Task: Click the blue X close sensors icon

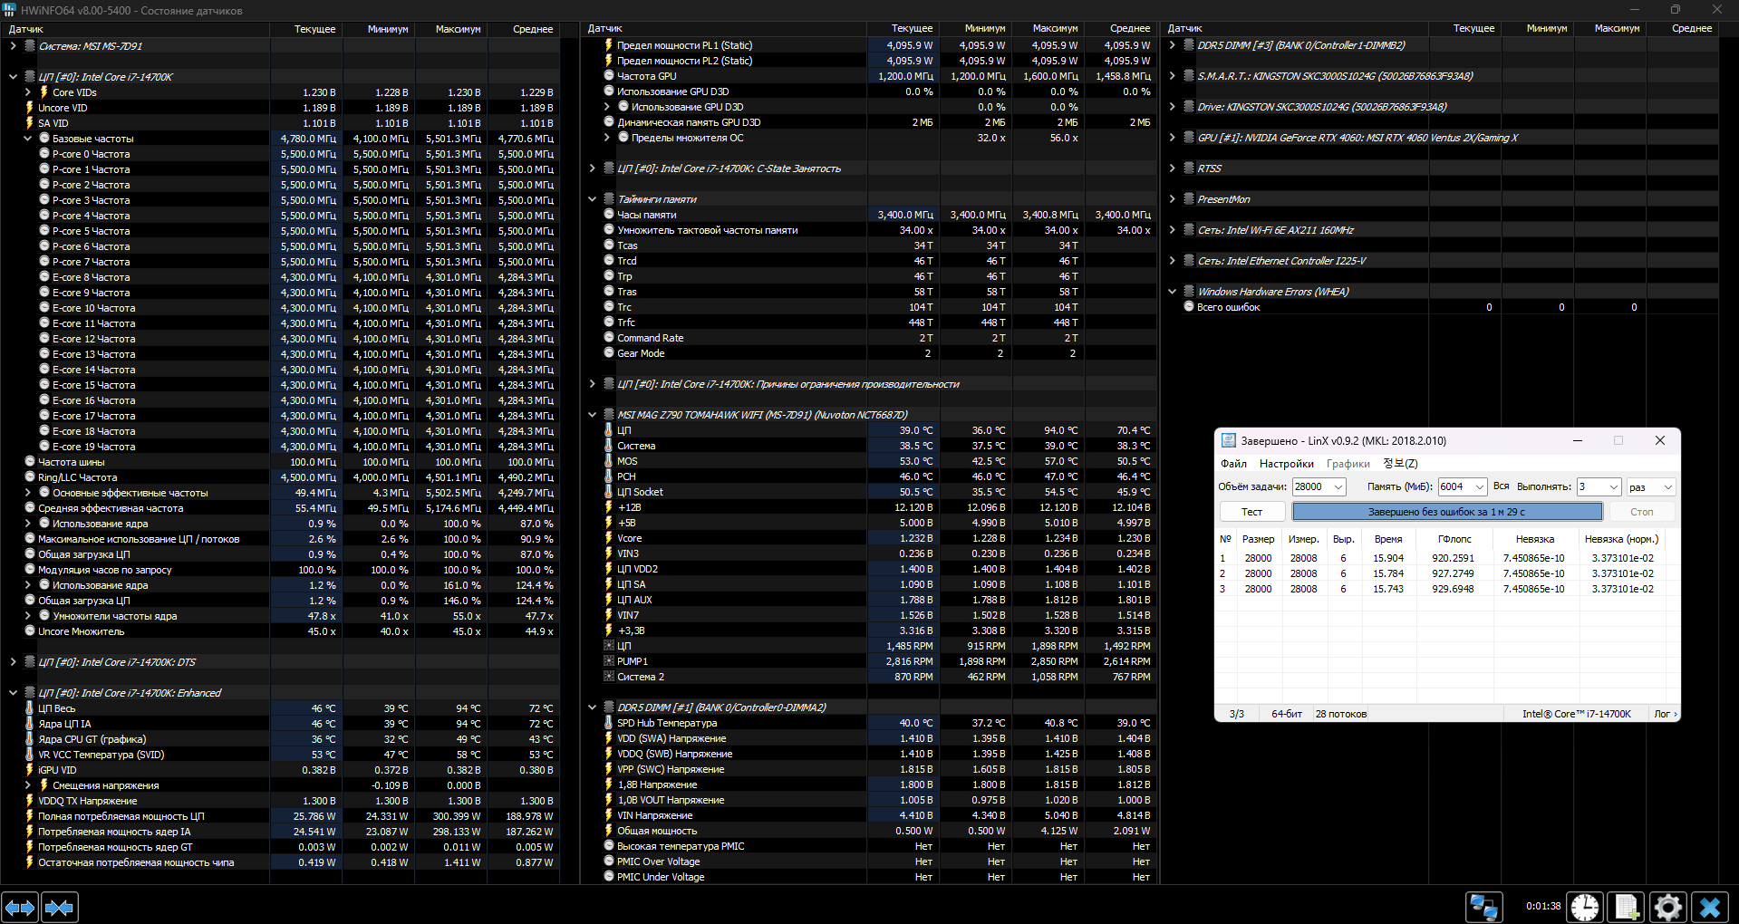Action: 1710,907
